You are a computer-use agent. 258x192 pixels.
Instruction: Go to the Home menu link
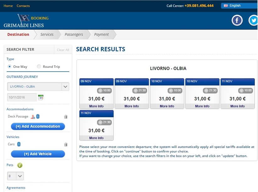click(8, 6)
